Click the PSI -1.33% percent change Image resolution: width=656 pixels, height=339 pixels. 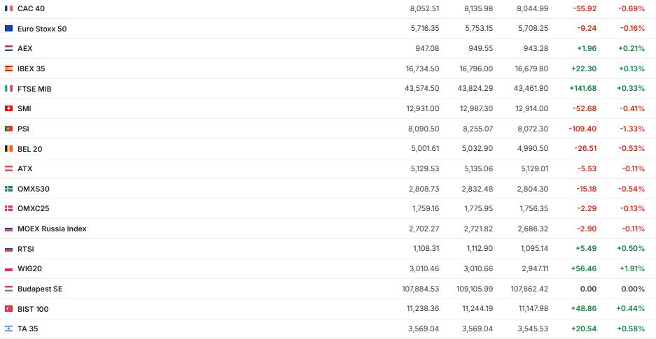630,129
